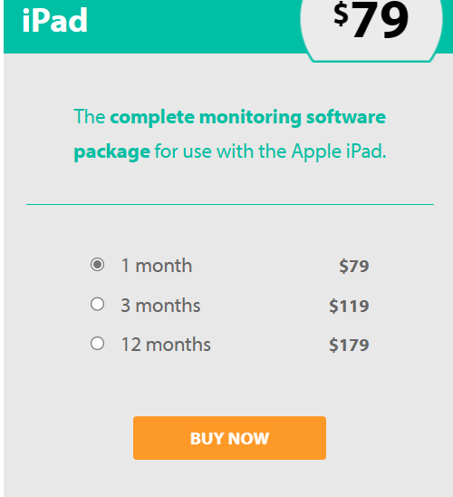The height and width of the screenshot is (497, 453).
Task: Click the teal header bar beside the iPad title
Action: pyautogui.click(x=193, y=26)
